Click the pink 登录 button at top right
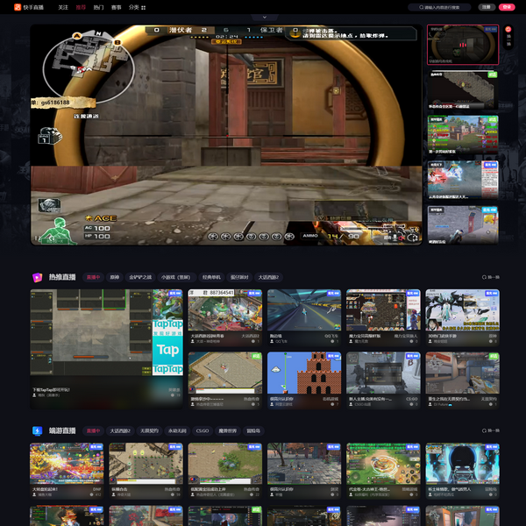The height and width of the screenshot is (526, 526). click(507, 6)
